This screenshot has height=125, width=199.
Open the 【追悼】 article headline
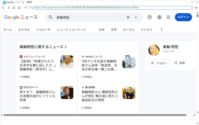pyautogui.click(x=38, y=65)
